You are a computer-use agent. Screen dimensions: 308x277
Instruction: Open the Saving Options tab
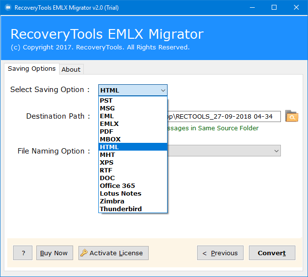click(x=31, y=69)
